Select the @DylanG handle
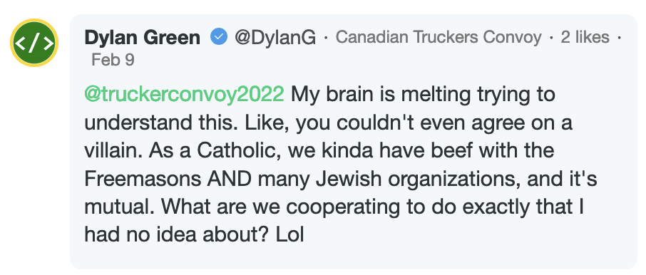This screenshot has height=275, width=646. point(275,38)
